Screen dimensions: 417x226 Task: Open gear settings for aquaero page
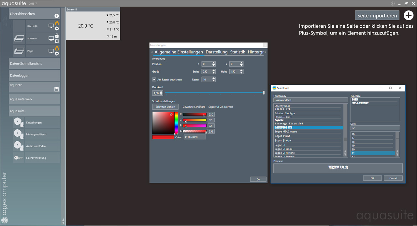point(57,41)
